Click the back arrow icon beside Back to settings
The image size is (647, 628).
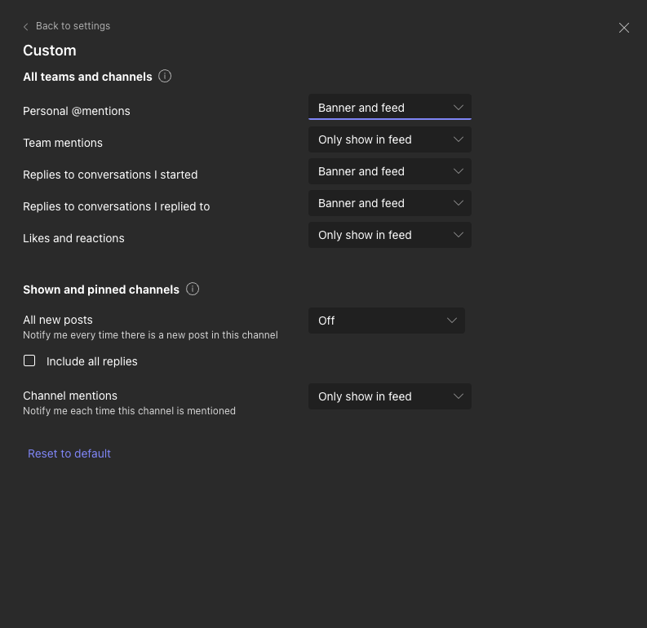[25, 27]
